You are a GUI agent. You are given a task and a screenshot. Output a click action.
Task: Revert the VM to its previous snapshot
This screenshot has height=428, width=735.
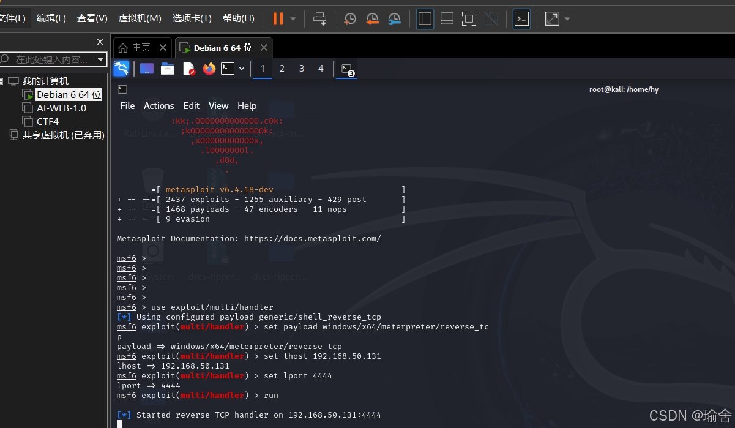pyautogui.click(x=372, y=19)
